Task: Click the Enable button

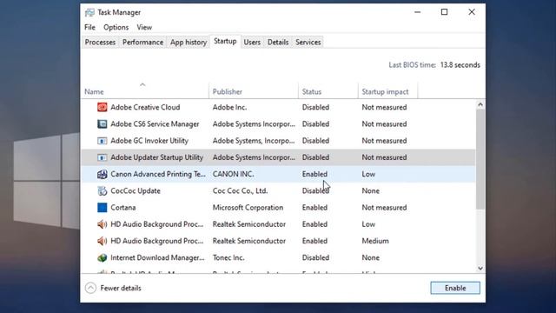Action: (x=455, y=288)
